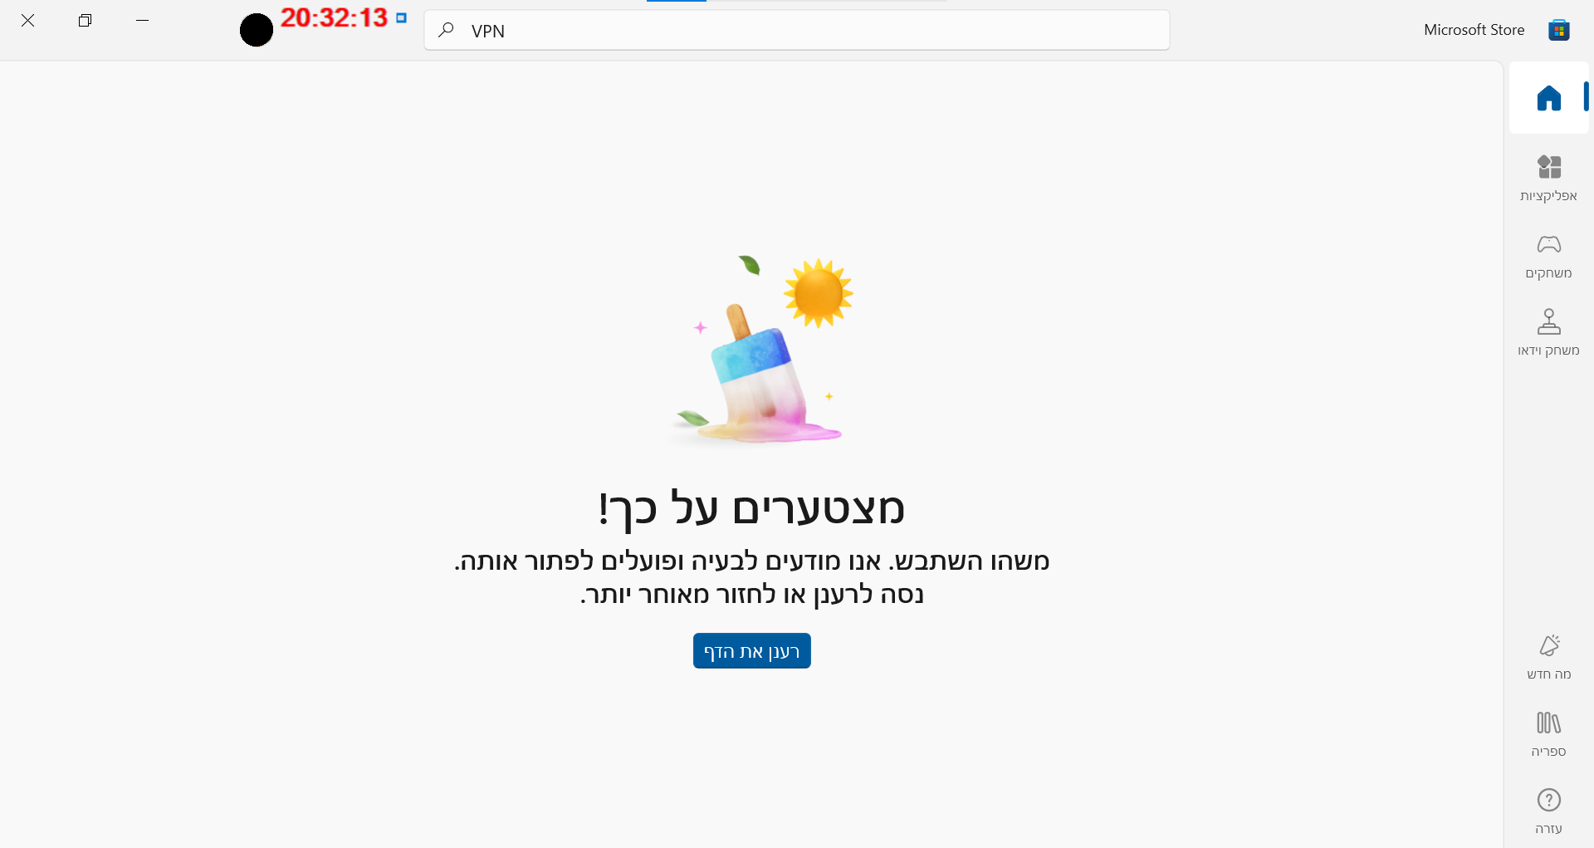Go to the Home page icon in sidebar
The height and width of the screenshot is (848, 1594).
(1548, 98)
